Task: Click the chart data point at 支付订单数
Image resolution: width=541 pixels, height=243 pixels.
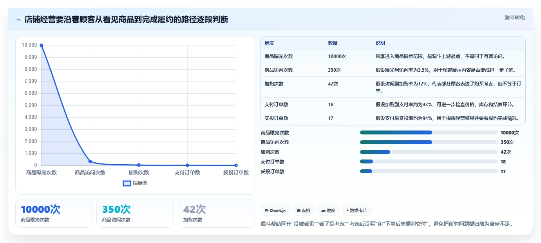Action: coord(187,165)
